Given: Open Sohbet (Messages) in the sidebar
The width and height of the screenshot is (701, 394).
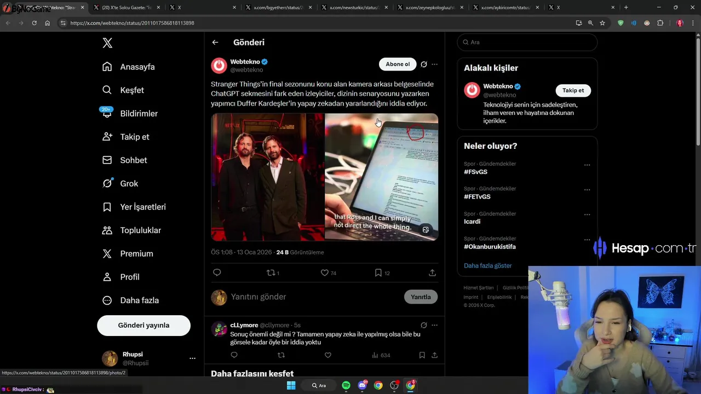Looking at the screenshot, I should [125, 160].
